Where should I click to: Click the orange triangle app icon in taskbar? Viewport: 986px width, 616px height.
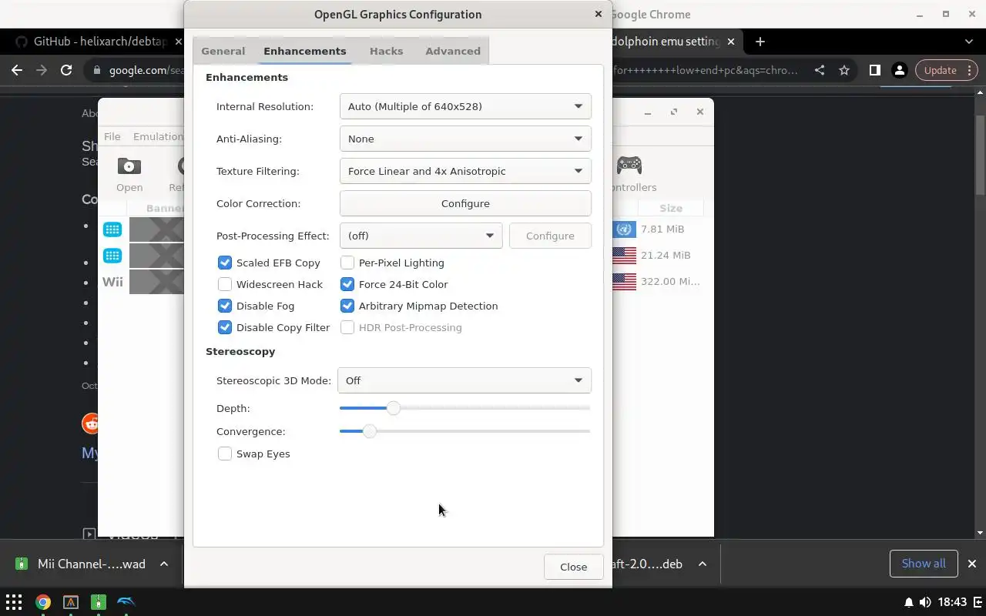[x=71, y=602]
